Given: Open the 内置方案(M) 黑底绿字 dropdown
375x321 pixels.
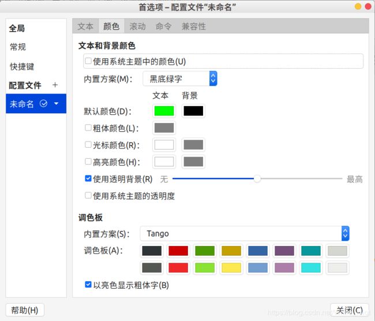Looking at the screenshot, I should [x=180, y=79].
